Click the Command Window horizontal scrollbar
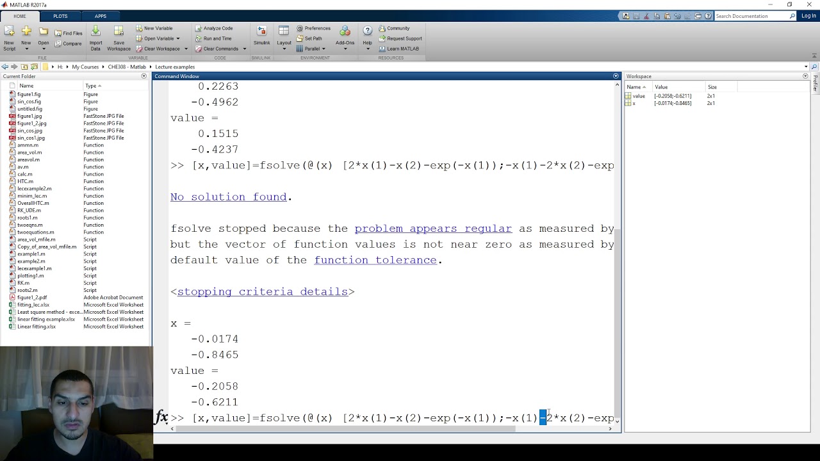Screen dimensions: 820x461 (346, 429)
